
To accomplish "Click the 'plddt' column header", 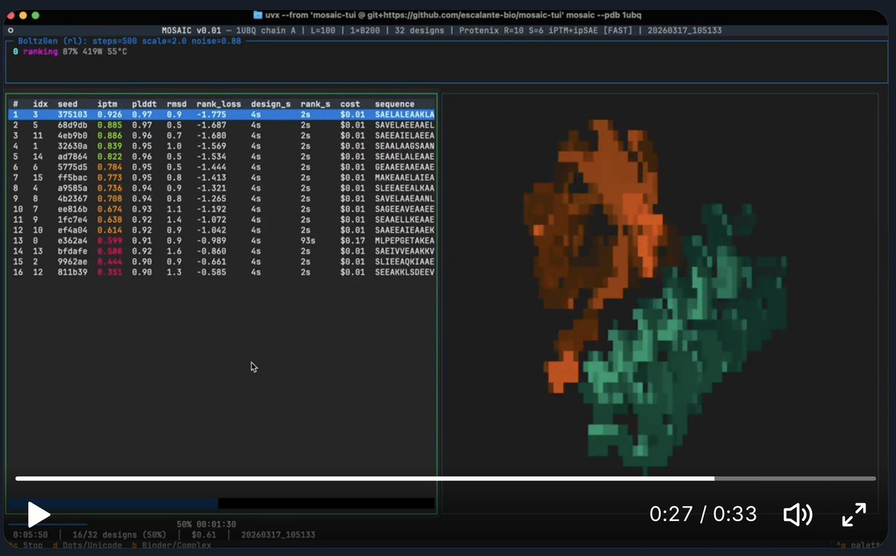I will click(x=144, y=104).
